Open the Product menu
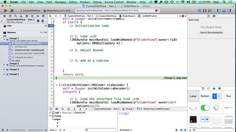This screenshot has height=132, width=236. 85,2
